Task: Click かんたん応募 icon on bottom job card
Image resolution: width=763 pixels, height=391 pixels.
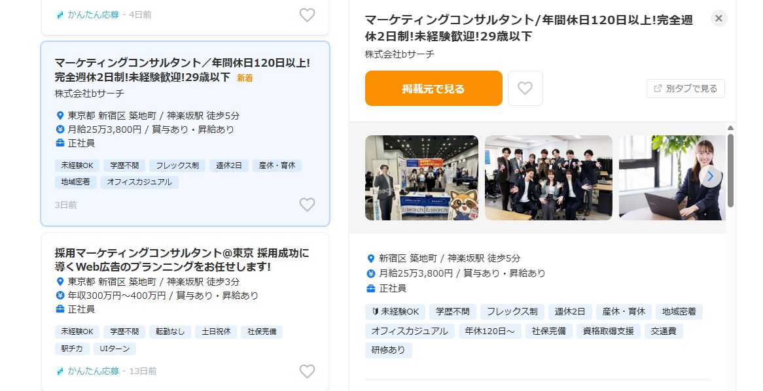Action: coord(60,371)
